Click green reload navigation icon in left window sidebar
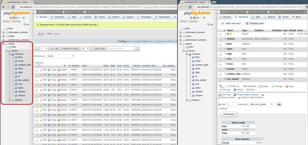This screenshot has height=145, width=308. point(24,18)
